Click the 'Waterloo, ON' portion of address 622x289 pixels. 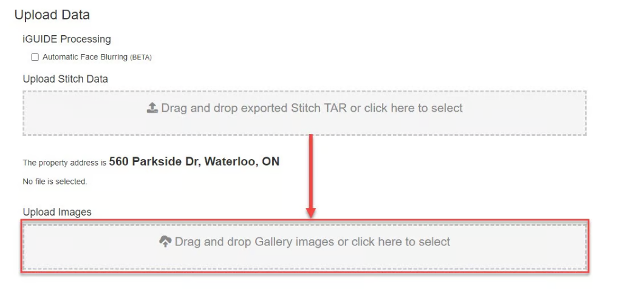[x=242, y=161]
